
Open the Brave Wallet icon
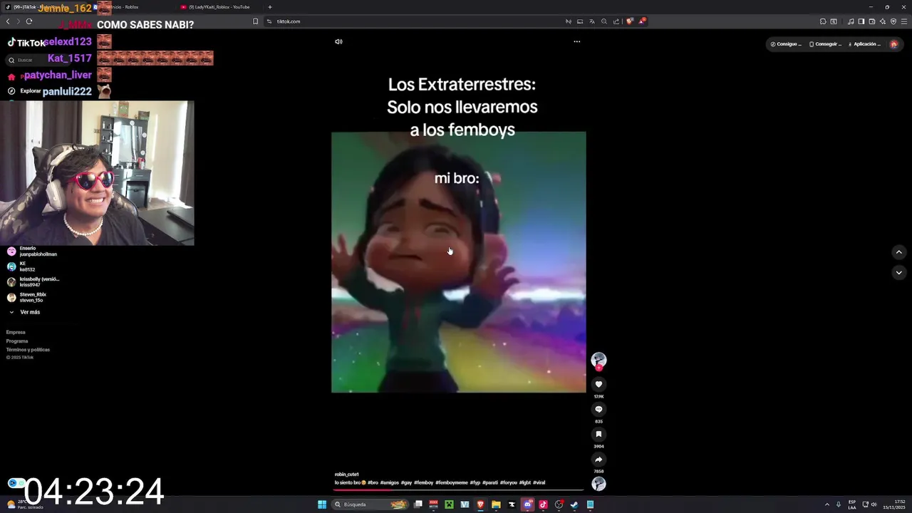point(872,21)
